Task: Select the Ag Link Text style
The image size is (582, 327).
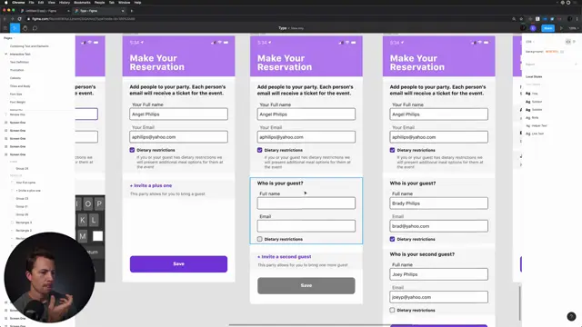Action: pos(535,134)
